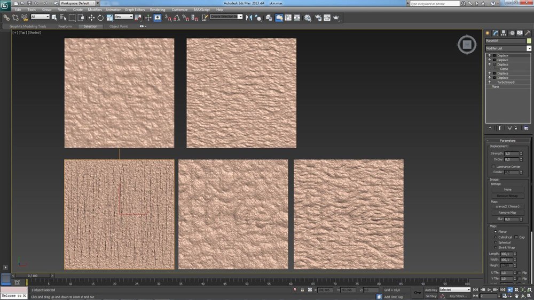Click the Plane005 object color swatch
This screenshot has height=300, width=534.
tap(528, 40)
